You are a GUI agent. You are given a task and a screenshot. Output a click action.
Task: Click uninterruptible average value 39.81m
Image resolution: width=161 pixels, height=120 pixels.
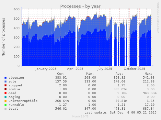point(121,101)
